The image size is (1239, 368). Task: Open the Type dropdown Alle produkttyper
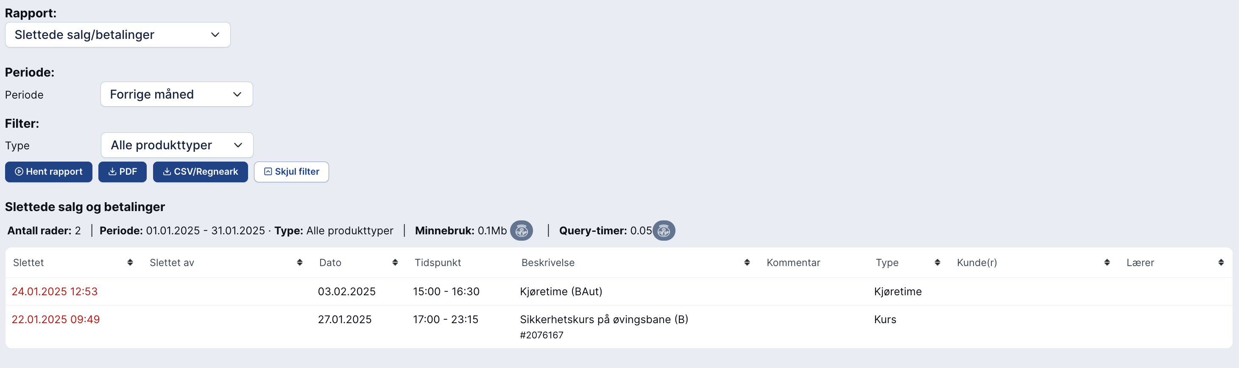(177, 145)
